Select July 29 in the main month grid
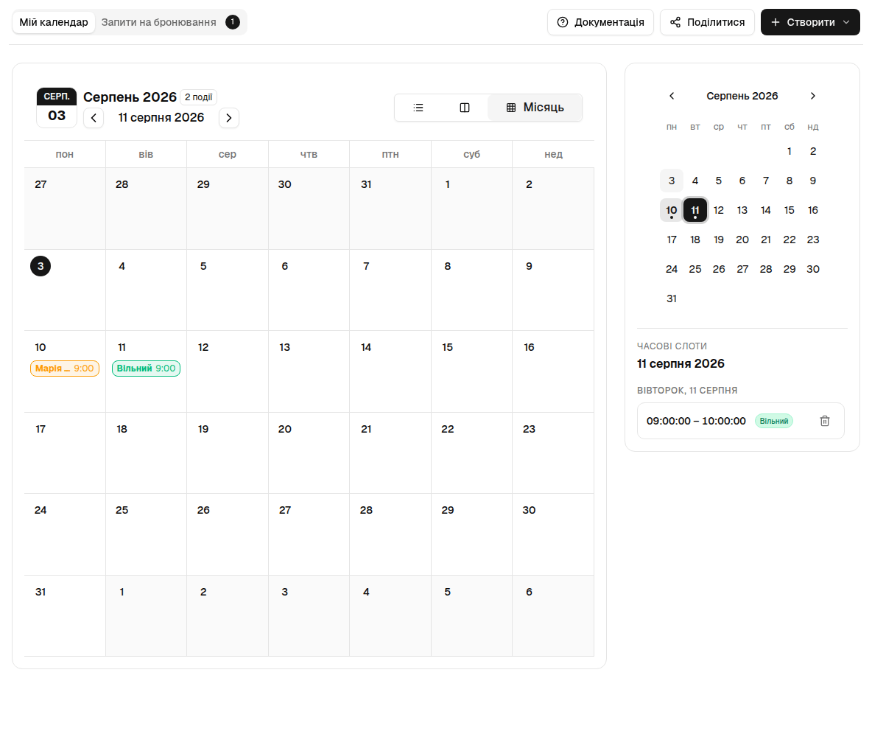The width and height of the screenshot is (872, 737). click(x=203, y=184)
